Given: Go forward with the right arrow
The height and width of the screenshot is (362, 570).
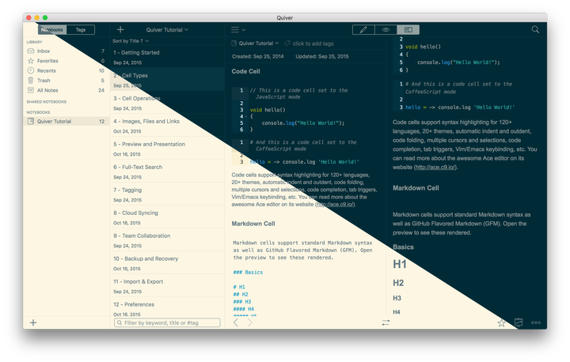Looking at the screenshot, I should (x=249, y=322).
